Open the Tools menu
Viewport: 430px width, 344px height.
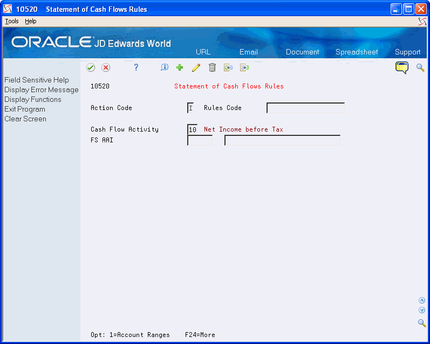coord(12,21)
